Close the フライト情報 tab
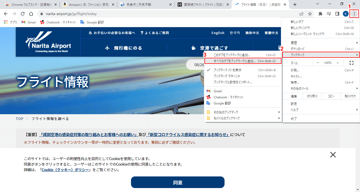The image size is (360, 192). pyautogui.click(x=285, y=4)
